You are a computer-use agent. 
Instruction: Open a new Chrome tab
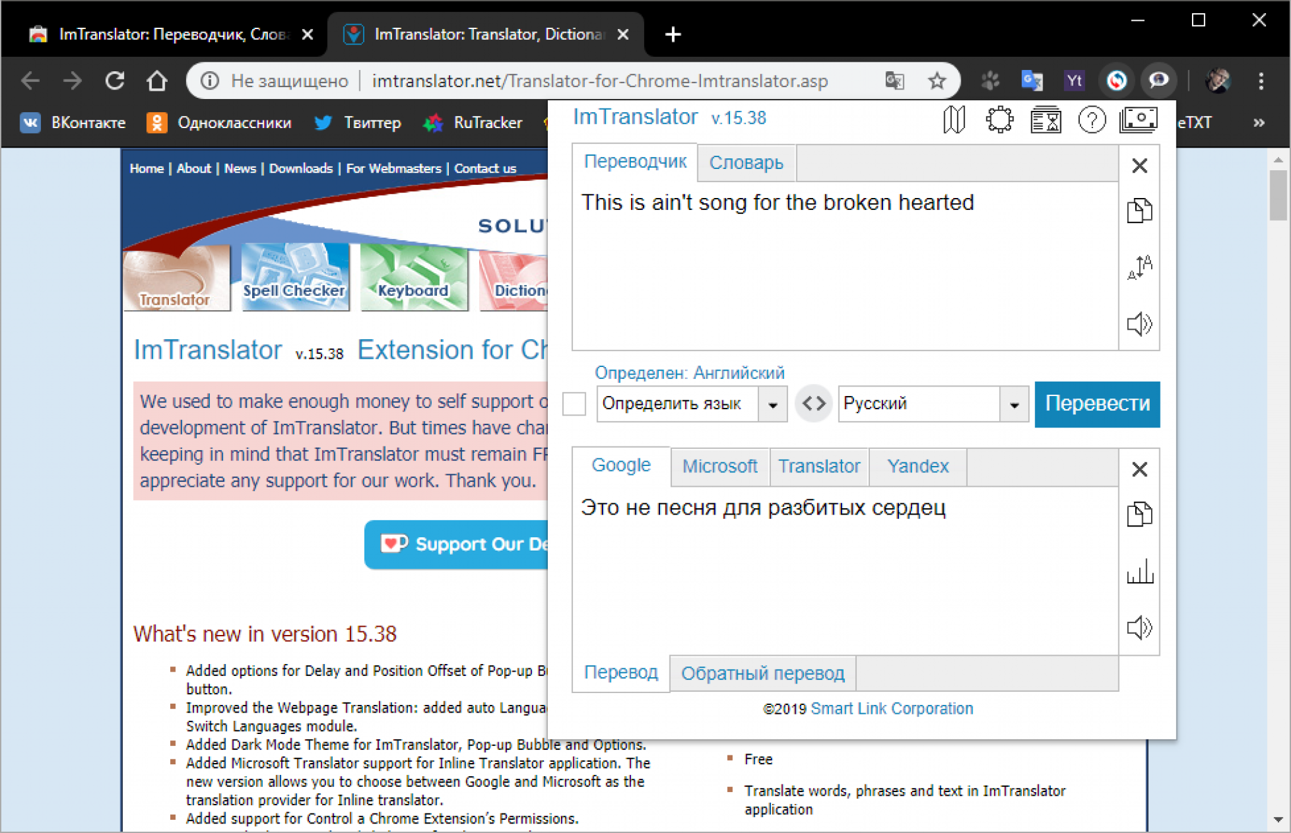point(673,34)
